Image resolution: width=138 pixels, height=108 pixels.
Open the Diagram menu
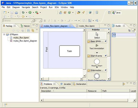16,7
